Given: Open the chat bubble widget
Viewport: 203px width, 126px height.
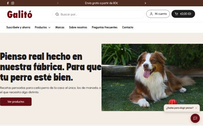Looking at the screenshot, I should [x=195, y=118].
